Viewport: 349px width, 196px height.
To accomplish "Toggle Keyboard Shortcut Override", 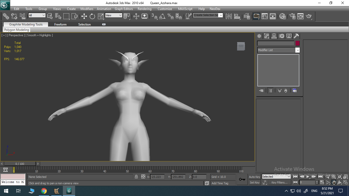I will tap(144, 16).
